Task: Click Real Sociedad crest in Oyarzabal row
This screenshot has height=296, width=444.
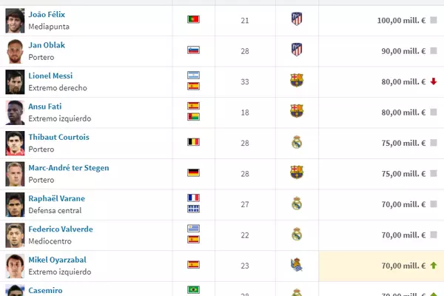Action: 297,265
